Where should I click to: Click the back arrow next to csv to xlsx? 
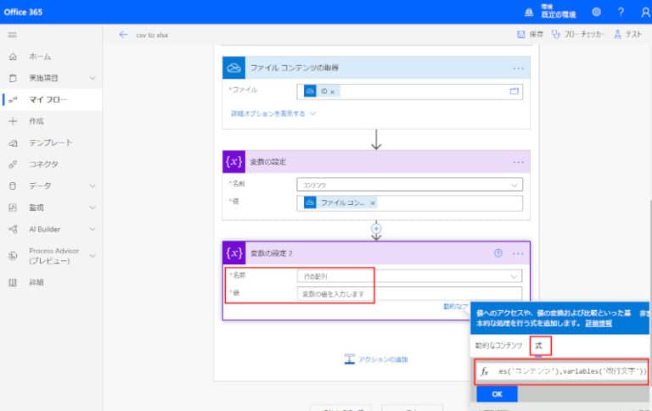(123, 35)
